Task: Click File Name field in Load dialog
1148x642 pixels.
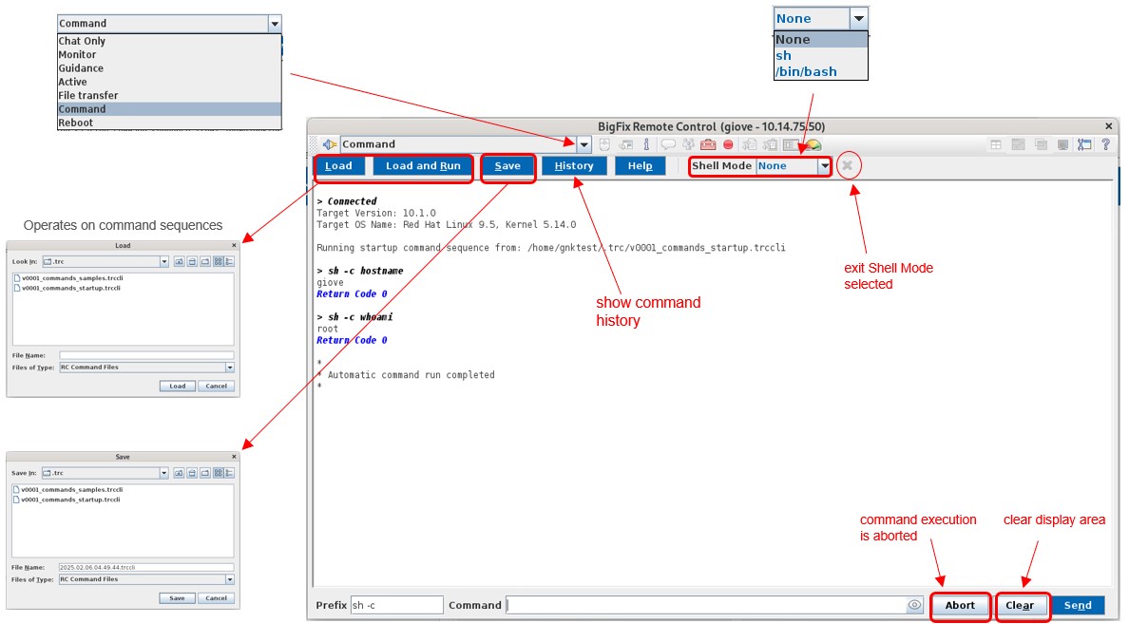Action: pyautogui.click(x=146, y=355)
